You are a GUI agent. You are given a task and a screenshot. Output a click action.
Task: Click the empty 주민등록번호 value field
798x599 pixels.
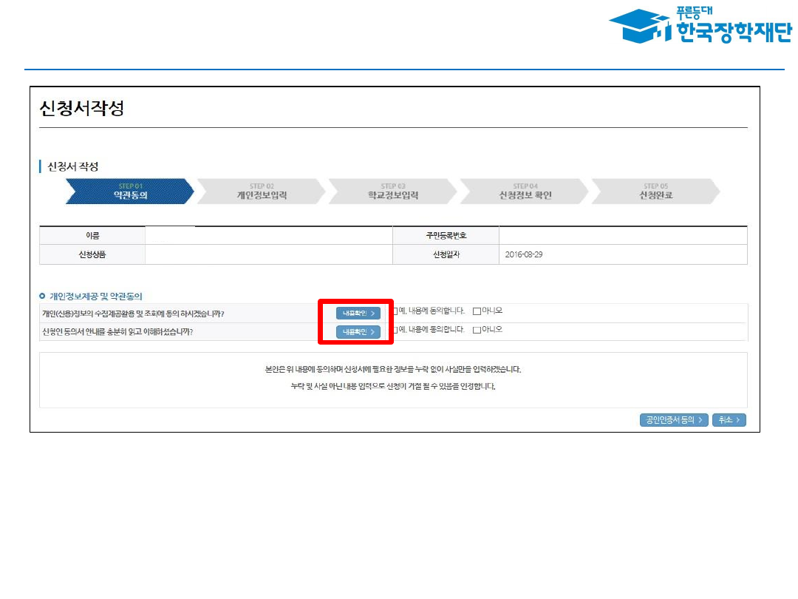(622, 236)
